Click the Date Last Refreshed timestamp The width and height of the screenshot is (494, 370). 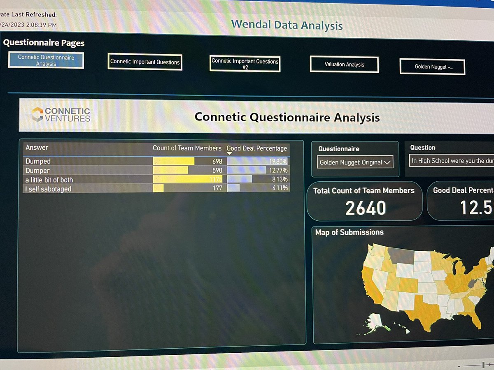click(x=28, y=25)
